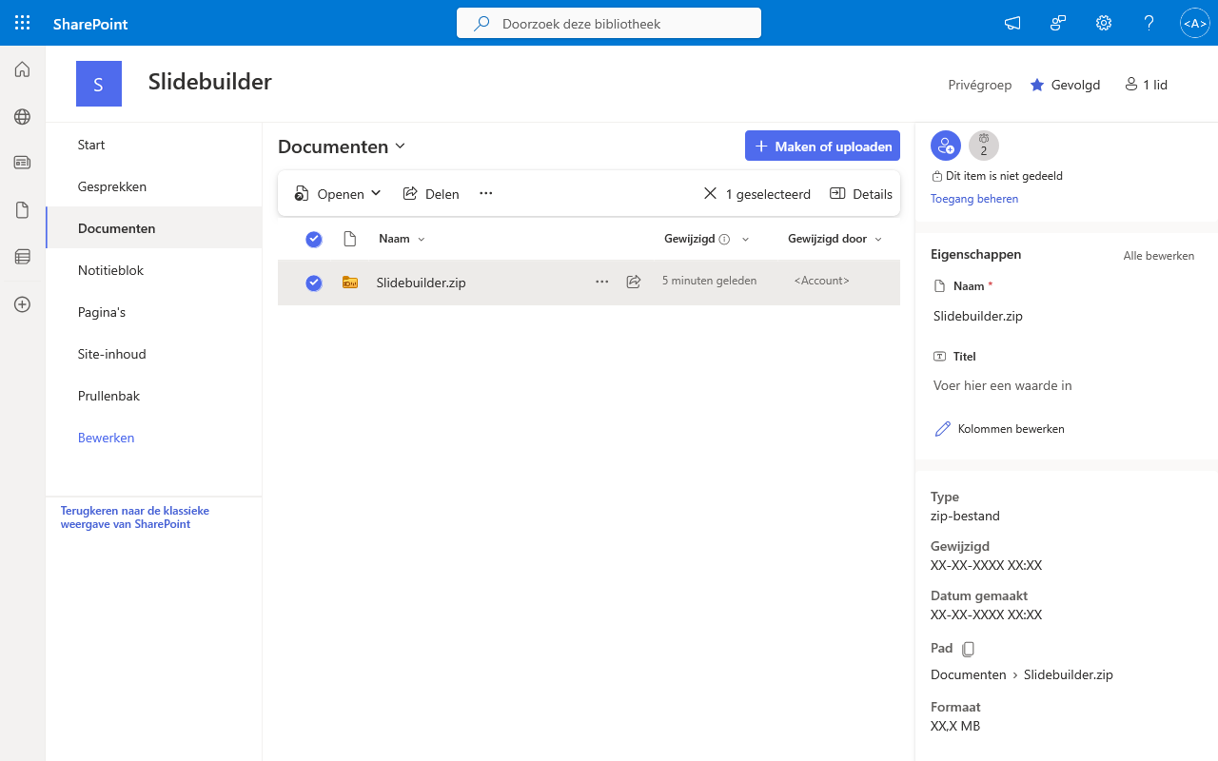
Task: Click Maken of uploaden button
Action: tap(822, 146)
